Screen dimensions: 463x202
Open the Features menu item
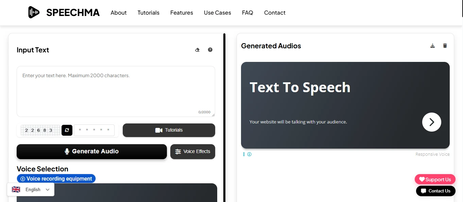point(182,13)
